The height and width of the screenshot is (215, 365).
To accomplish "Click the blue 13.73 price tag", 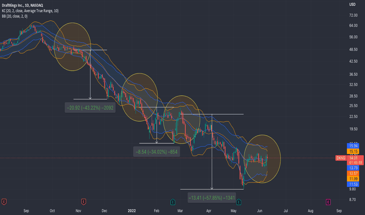I will (353, 168).
